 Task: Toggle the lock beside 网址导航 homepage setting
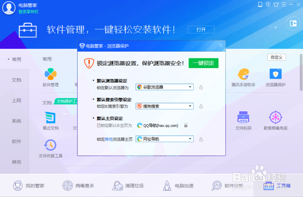point(201,139)
